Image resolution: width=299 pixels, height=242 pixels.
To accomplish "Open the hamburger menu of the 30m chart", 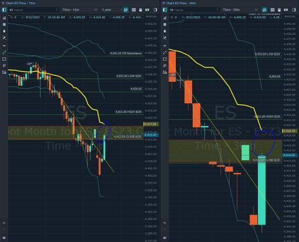I will tap(163, 3).
